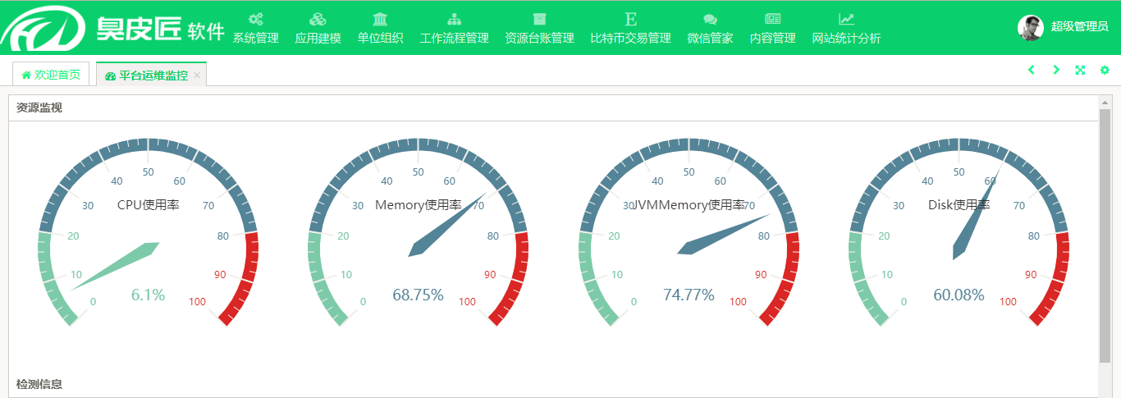The width and height of the screenshot is (1121, 398).
Task: Open tab settings gear icon
Action: (x=1105, y=70)
